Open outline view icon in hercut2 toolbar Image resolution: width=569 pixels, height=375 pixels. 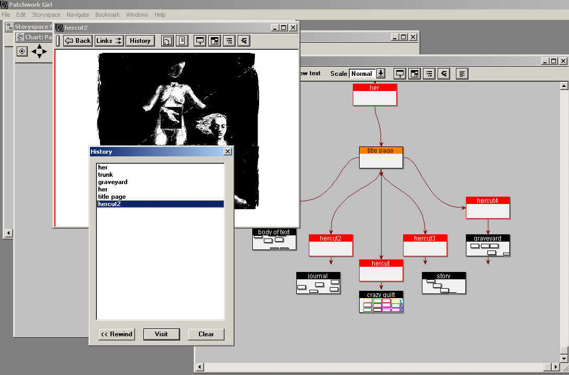coord(229,41)
